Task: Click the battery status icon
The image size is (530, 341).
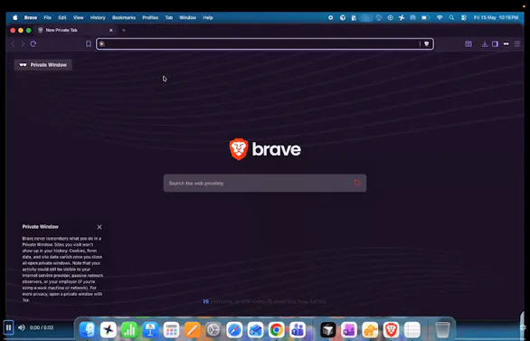Action: (x=425, y=17)
